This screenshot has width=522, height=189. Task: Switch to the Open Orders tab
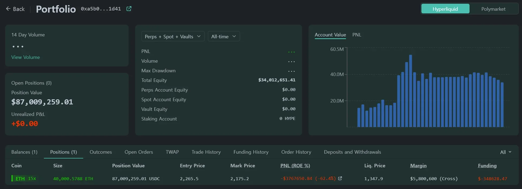point(139,152)
